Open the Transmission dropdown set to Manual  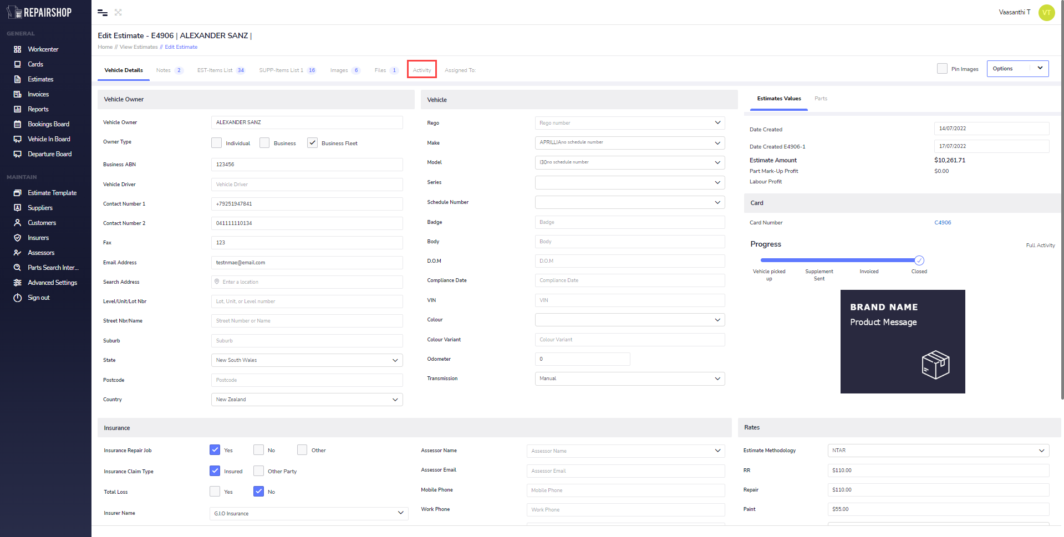point(630,379)
